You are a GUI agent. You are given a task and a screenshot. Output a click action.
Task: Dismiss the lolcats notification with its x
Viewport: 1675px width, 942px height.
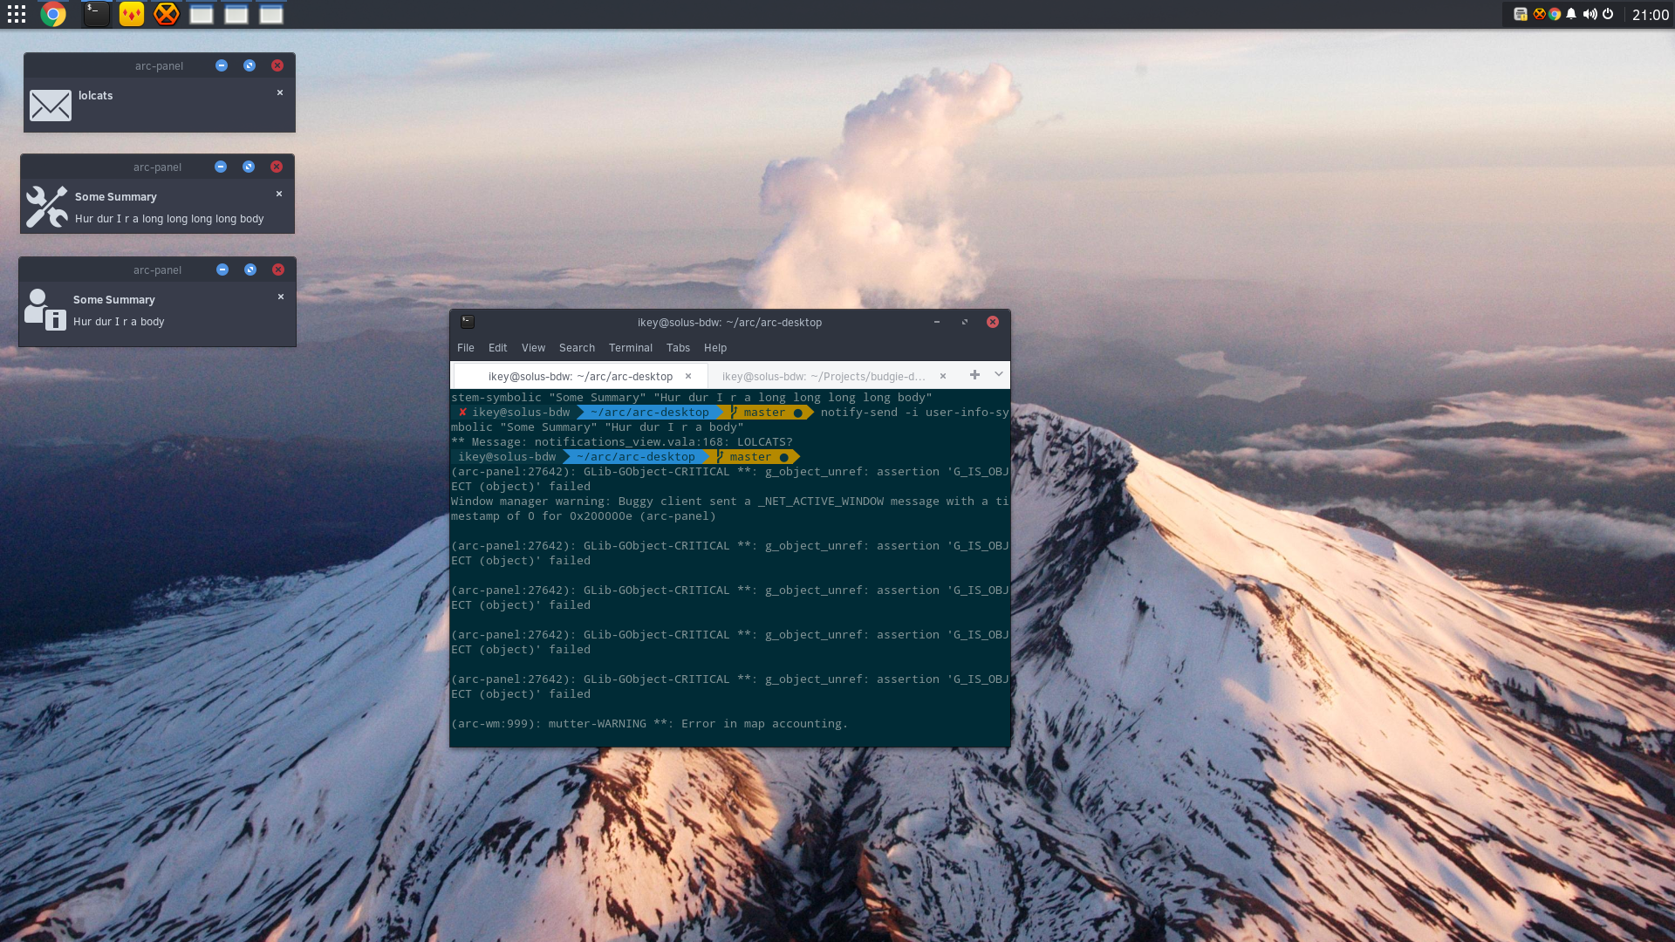[280, 92]
